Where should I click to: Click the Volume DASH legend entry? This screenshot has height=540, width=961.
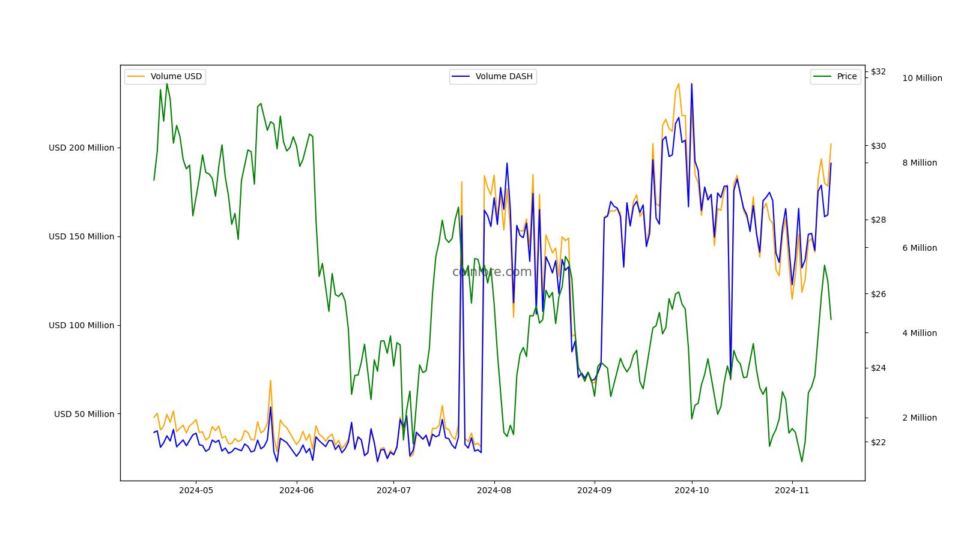click(493, 77)
